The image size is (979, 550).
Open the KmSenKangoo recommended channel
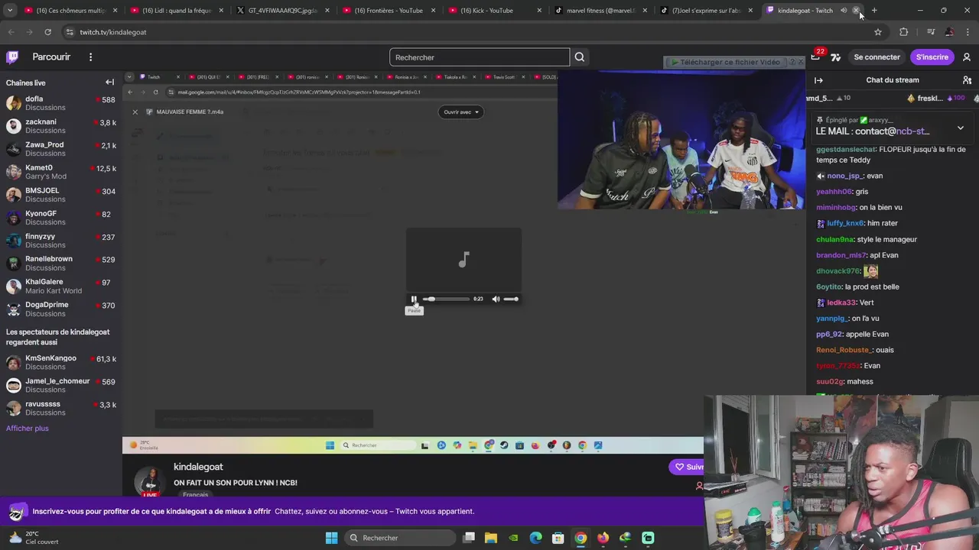[x=60, y=362]
